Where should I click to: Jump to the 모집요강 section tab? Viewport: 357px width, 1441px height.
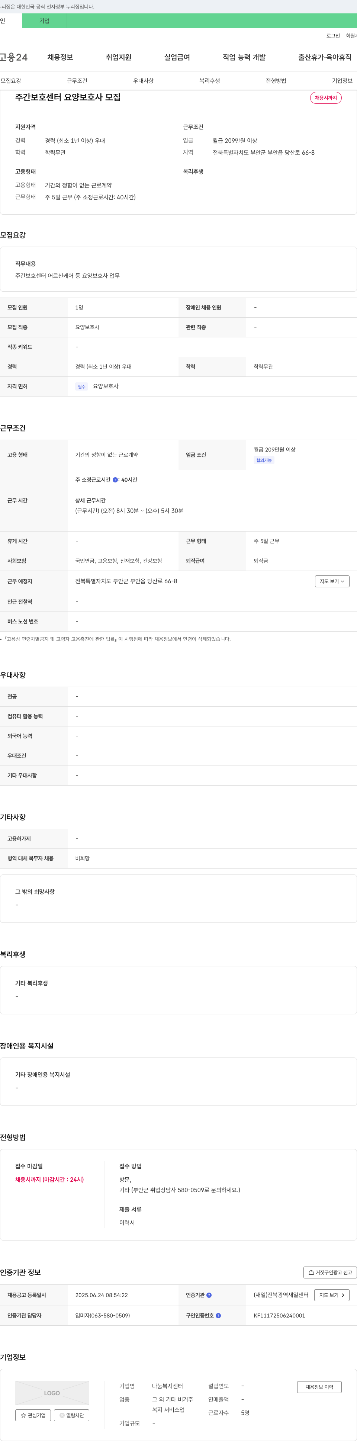coord(11,81)
